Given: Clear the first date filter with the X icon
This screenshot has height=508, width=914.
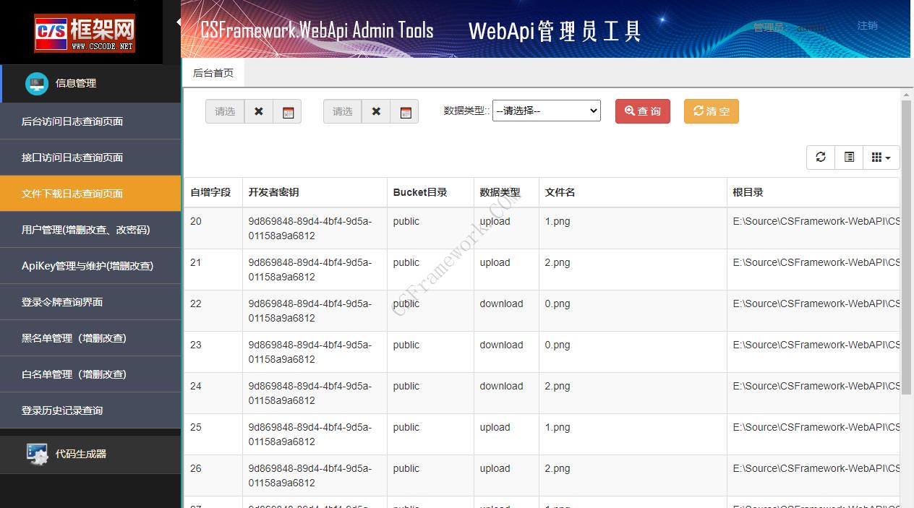Looking at the screenshot, I should [258, 111].
